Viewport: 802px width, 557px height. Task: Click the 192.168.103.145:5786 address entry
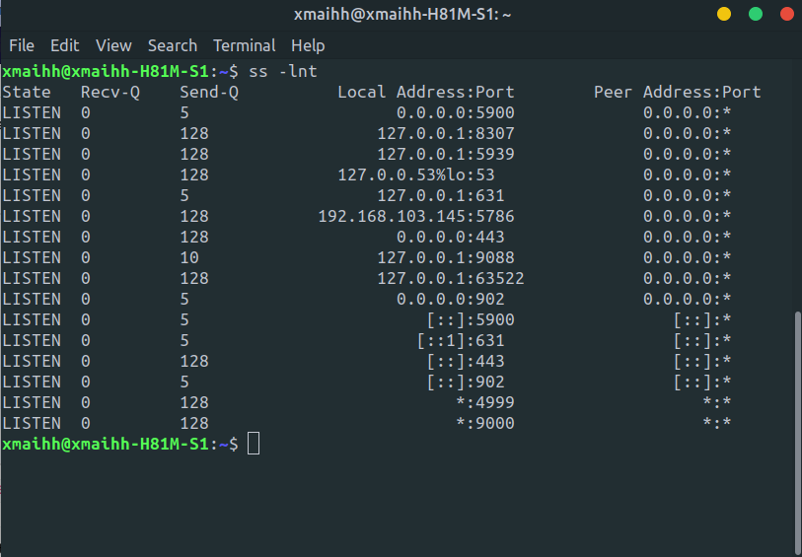[x=416, y=216]
